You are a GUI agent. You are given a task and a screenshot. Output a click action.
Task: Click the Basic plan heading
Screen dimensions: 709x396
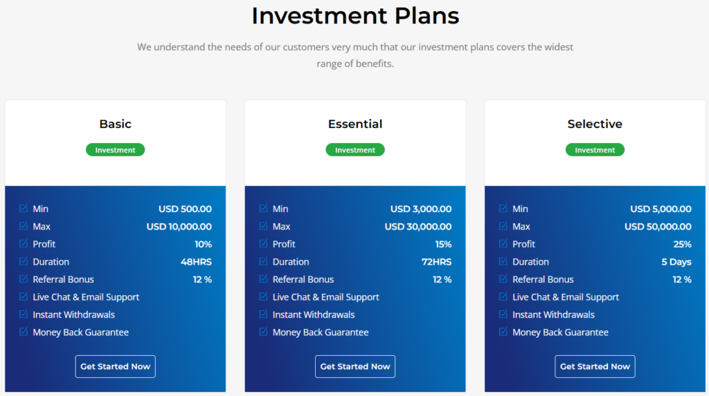click(115, 124)
